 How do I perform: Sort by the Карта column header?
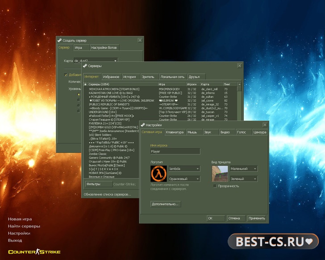[x=211, y=84]
